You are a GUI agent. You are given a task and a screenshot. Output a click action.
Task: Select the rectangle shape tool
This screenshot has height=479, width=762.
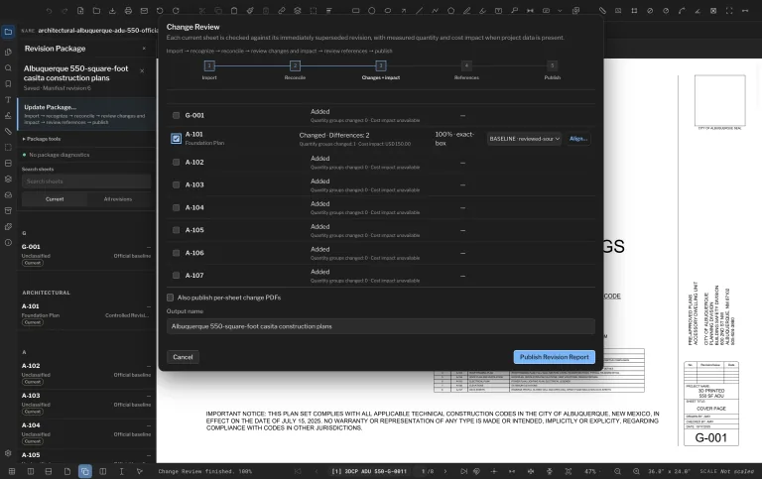(356, 11)
